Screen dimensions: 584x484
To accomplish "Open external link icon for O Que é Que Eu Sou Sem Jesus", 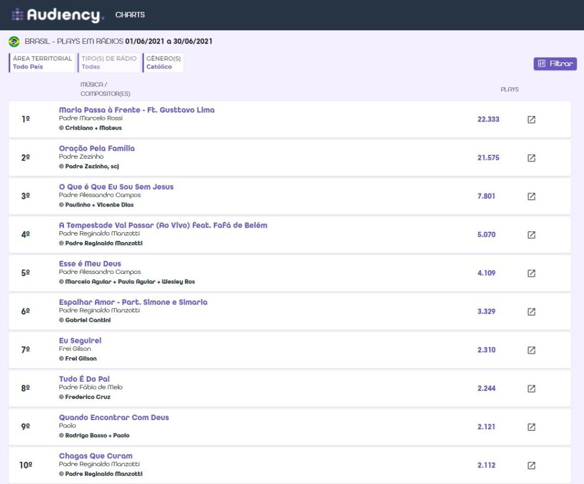I will (532, 196).
